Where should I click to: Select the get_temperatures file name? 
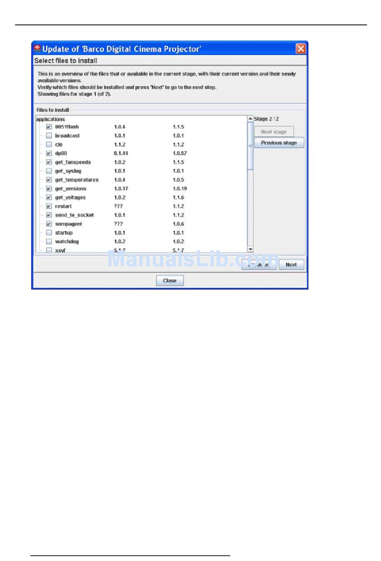click(x=77, y=180)
